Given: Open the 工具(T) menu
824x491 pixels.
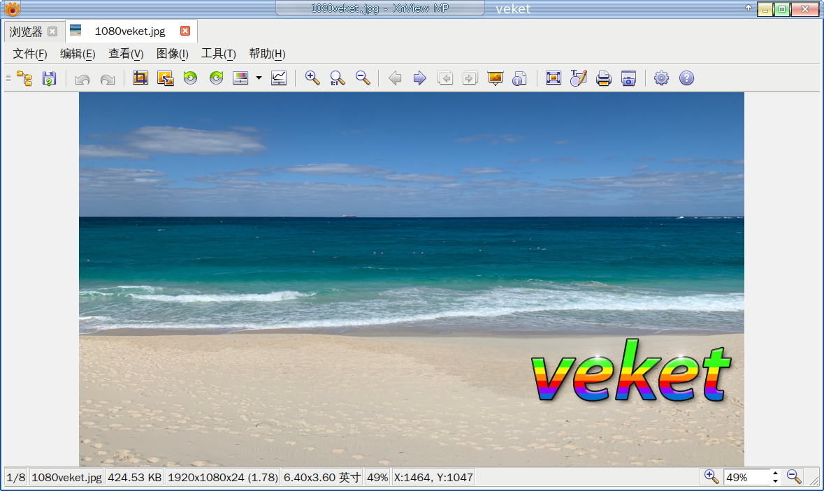Looking at the screenshot, I should 219,54.
